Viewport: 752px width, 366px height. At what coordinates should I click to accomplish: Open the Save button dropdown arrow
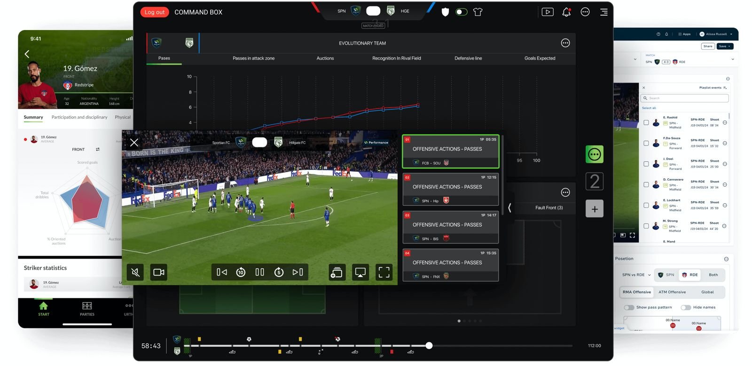(x=729, y=46)
